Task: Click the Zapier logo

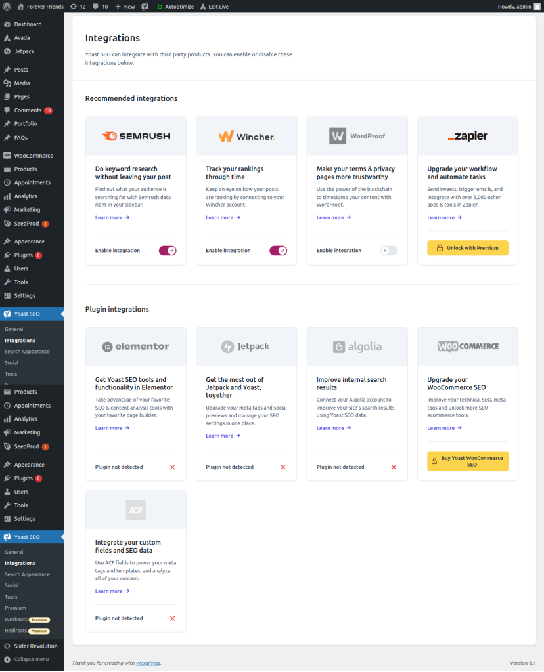Action: tap(468, 136)
